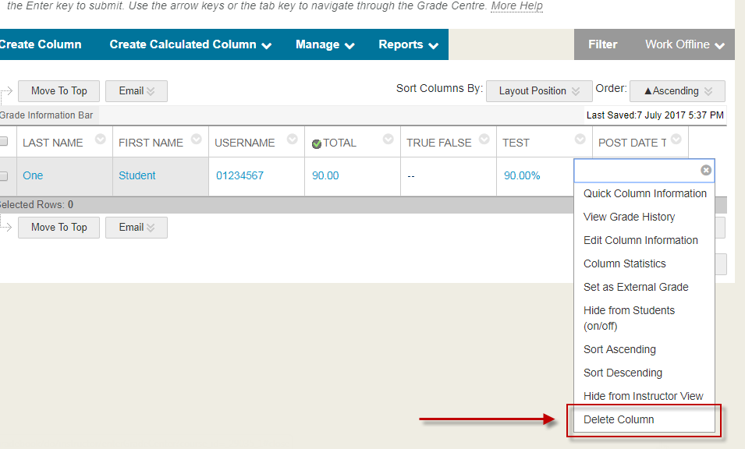Close the column context menu with X icon
745x449 pixels.
point(705,170)
